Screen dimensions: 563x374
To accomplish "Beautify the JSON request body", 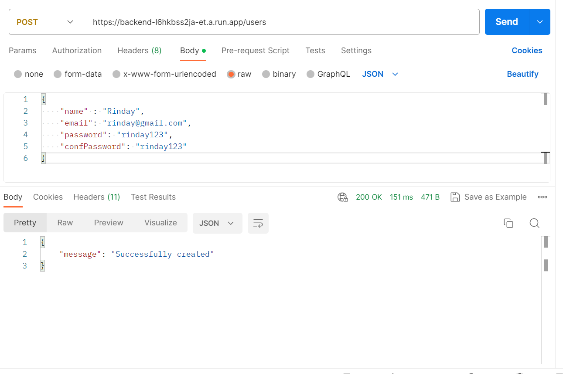I will click(x=522, y=74).
